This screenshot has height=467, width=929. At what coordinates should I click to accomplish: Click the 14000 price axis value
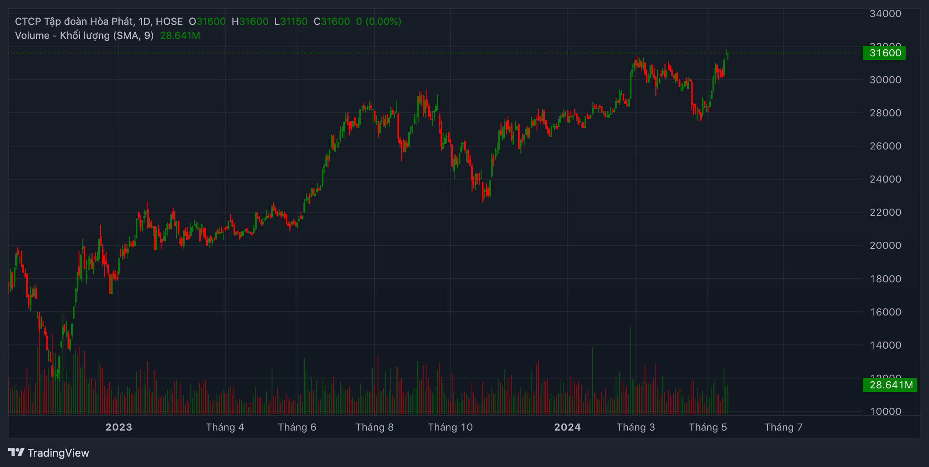[886, 345]
